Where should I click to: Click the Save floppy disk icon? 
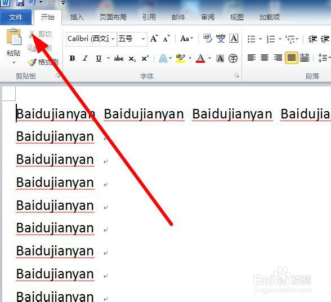[x=20, y=2]
